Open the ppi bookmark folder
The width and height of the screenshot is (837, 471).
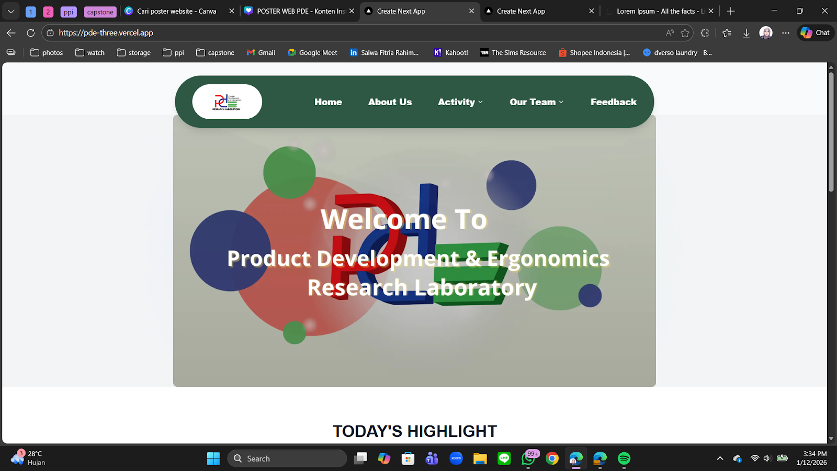(x=173, y=52)
